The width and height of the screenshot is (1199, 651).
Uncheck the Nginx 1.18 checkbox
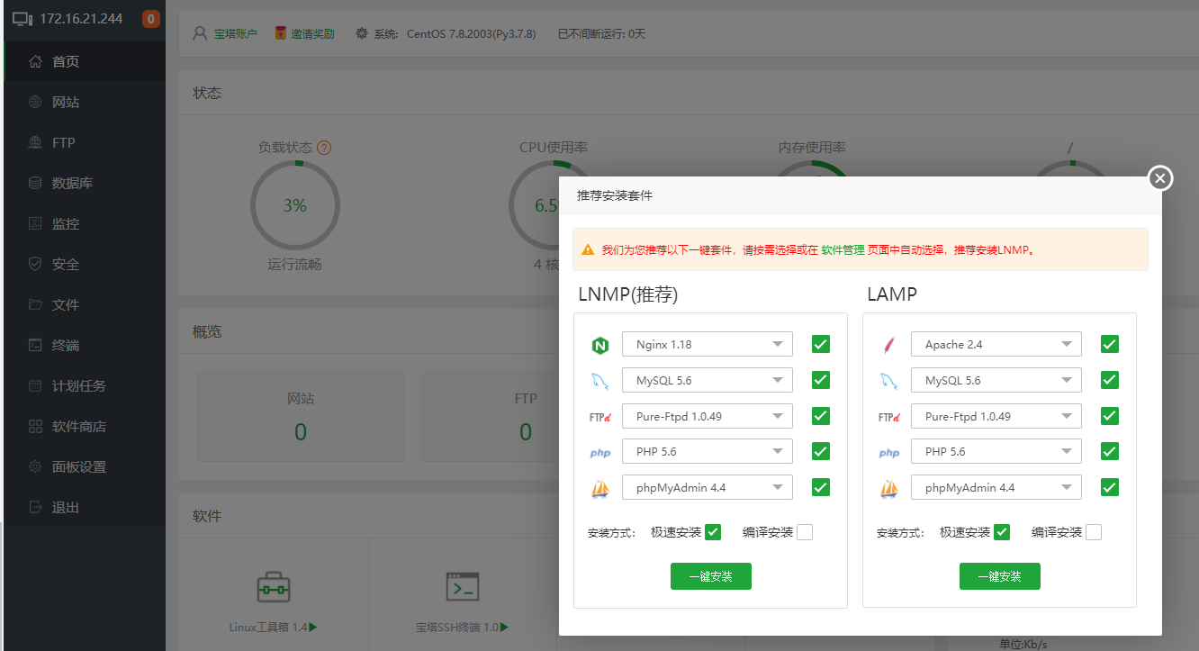tap(821, 344)
